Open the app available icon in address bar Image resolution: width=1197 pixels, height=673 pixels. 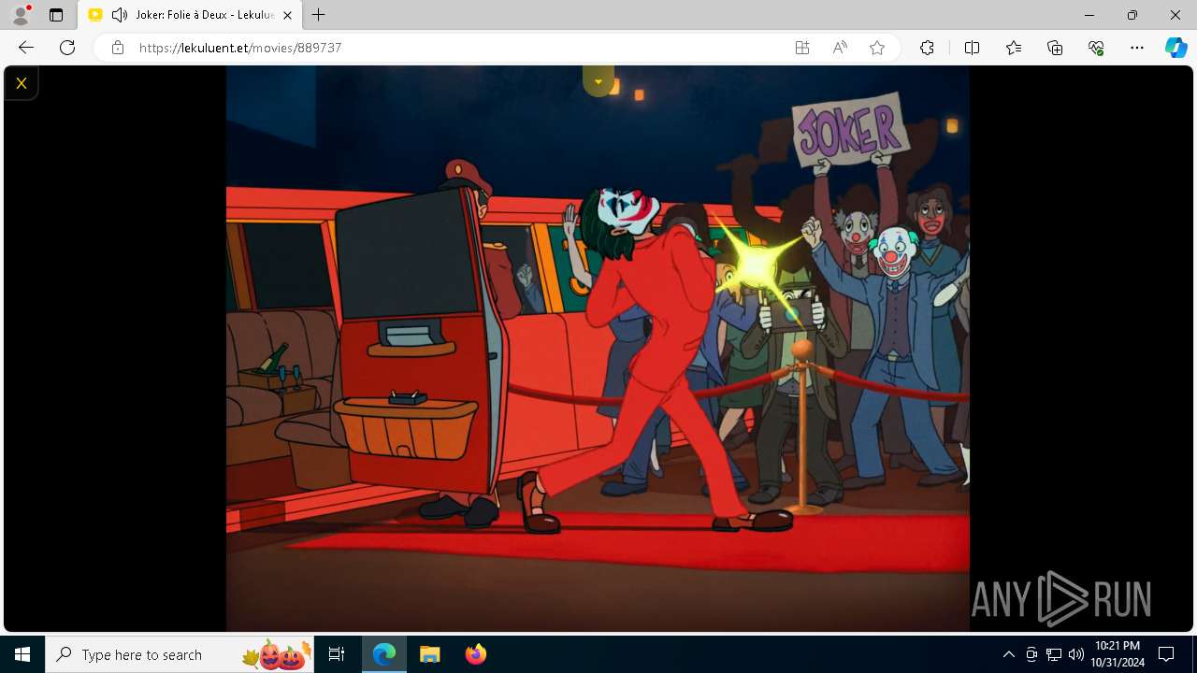tap(802, 48)
